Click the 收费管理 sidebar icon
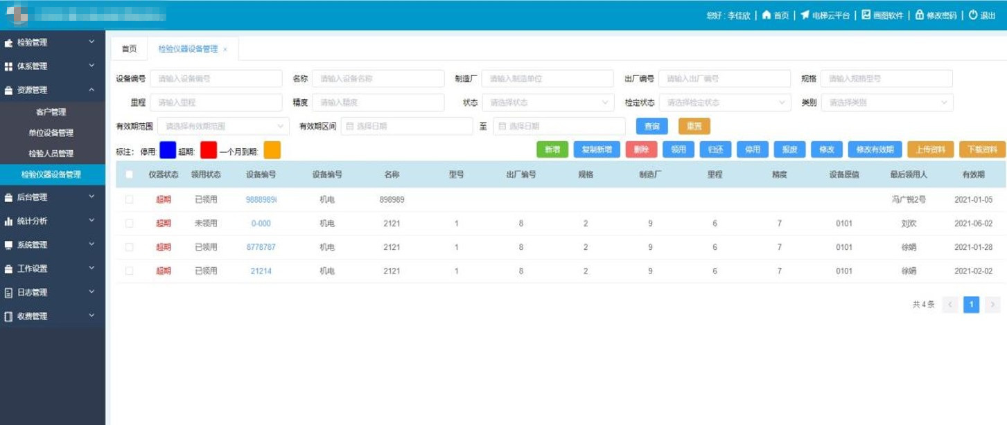 [x=8, y=316]
